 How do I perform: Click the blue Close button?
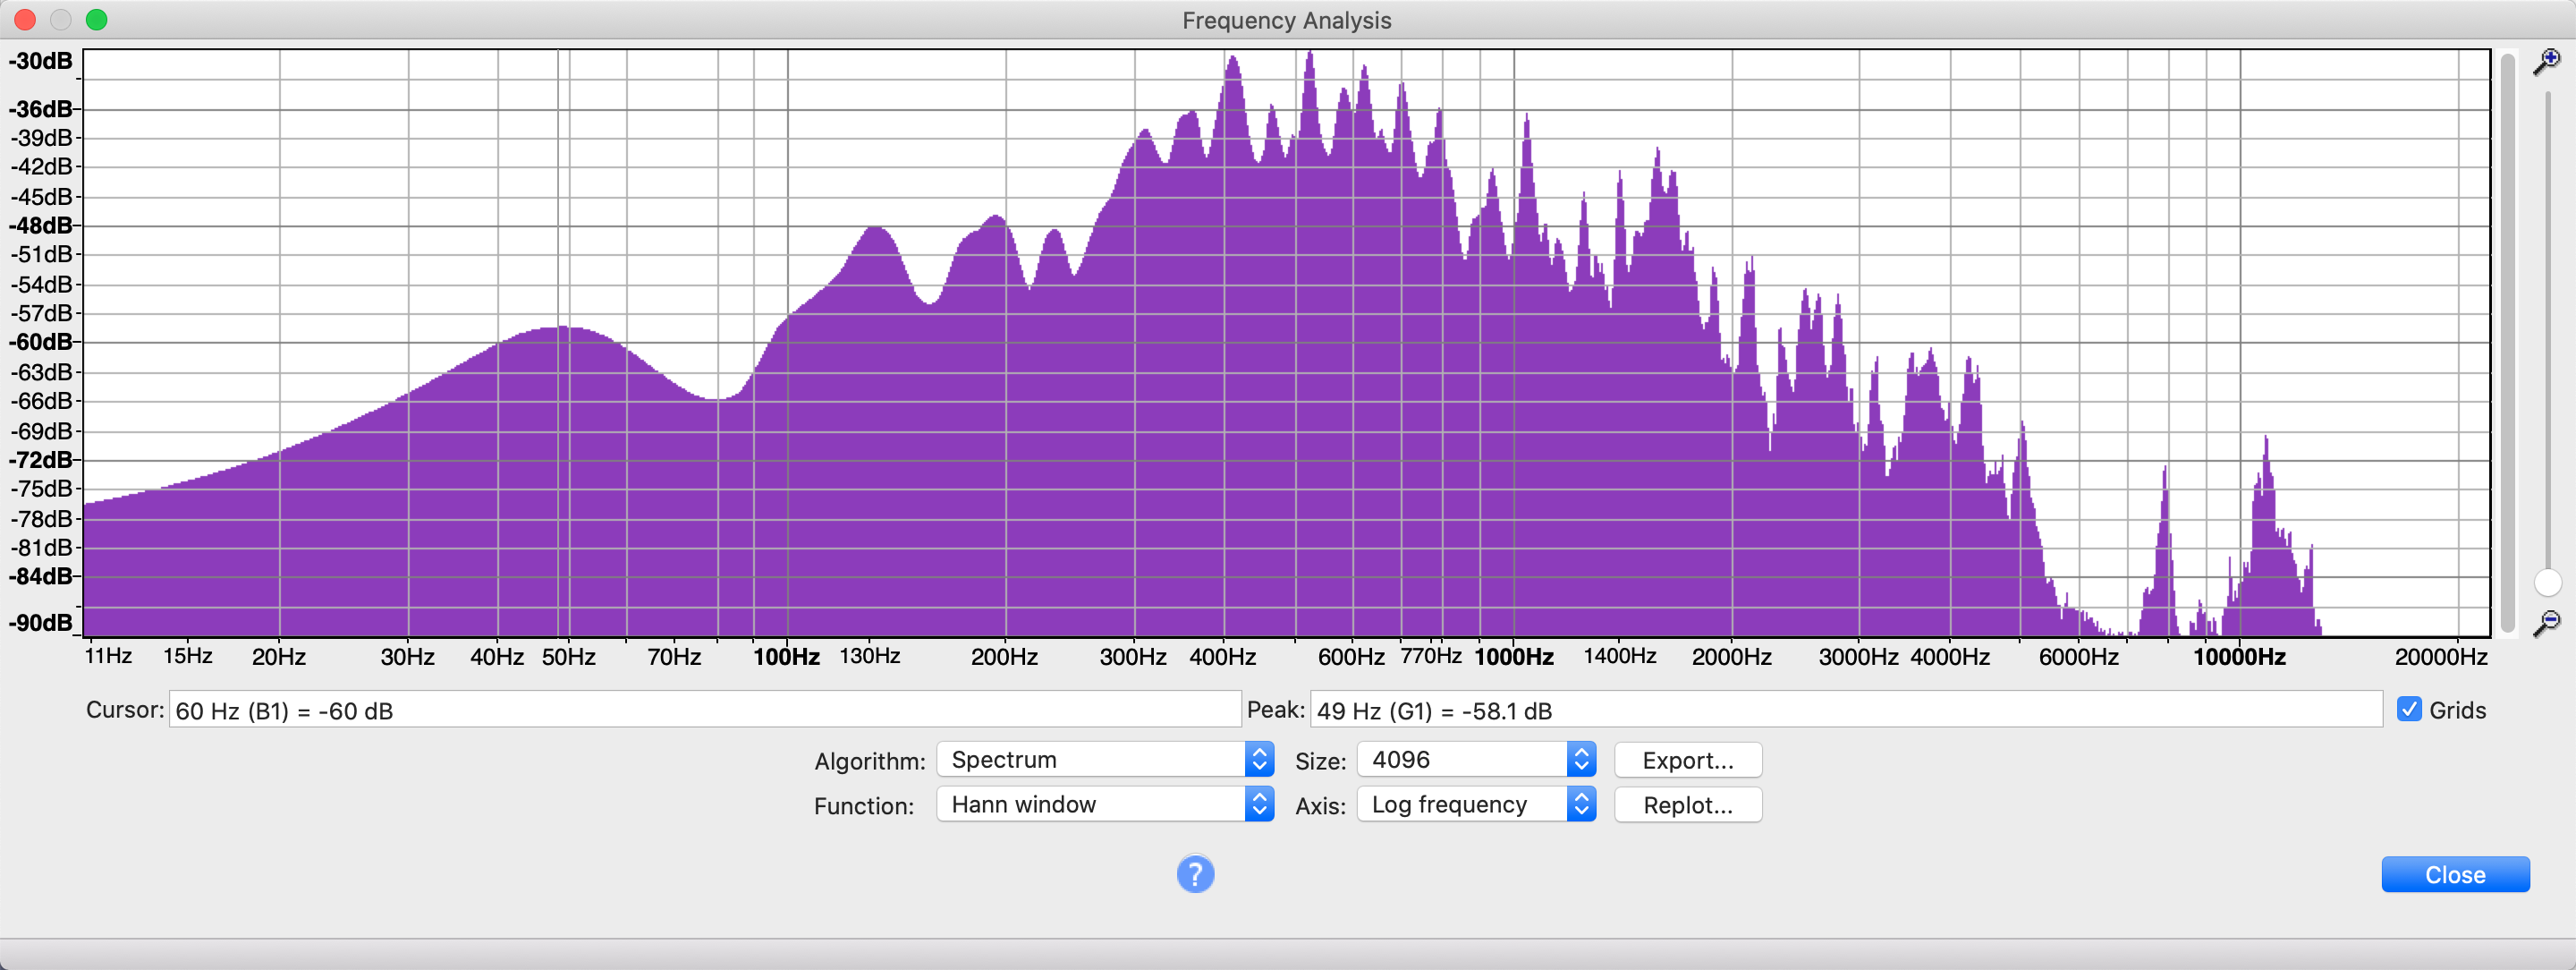point(2454,875)
